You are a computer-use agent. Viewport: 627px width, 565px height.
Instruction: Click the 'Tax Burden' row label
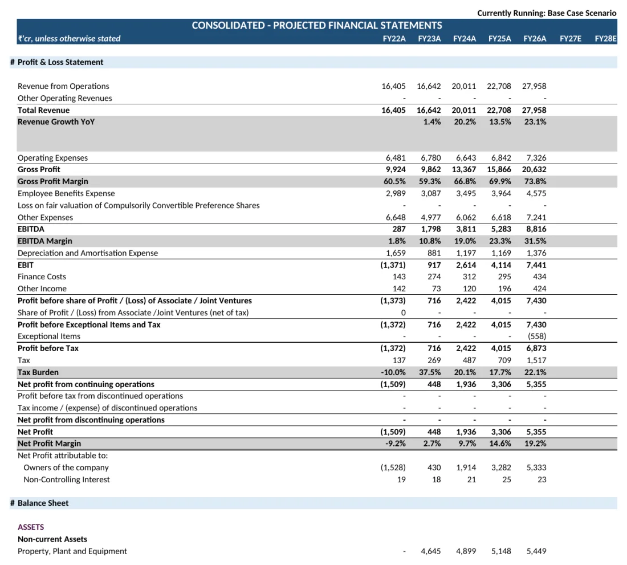click(x=38, y=372)
